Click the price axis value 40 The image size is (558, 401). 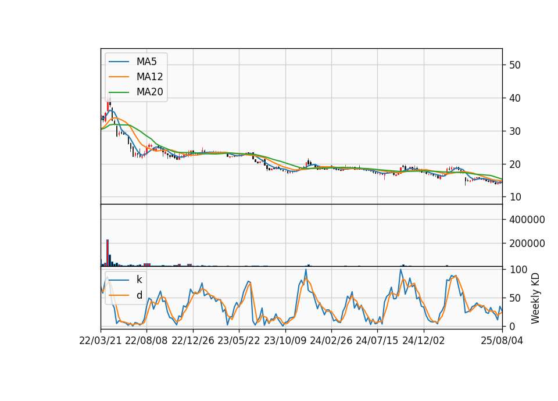515,98
